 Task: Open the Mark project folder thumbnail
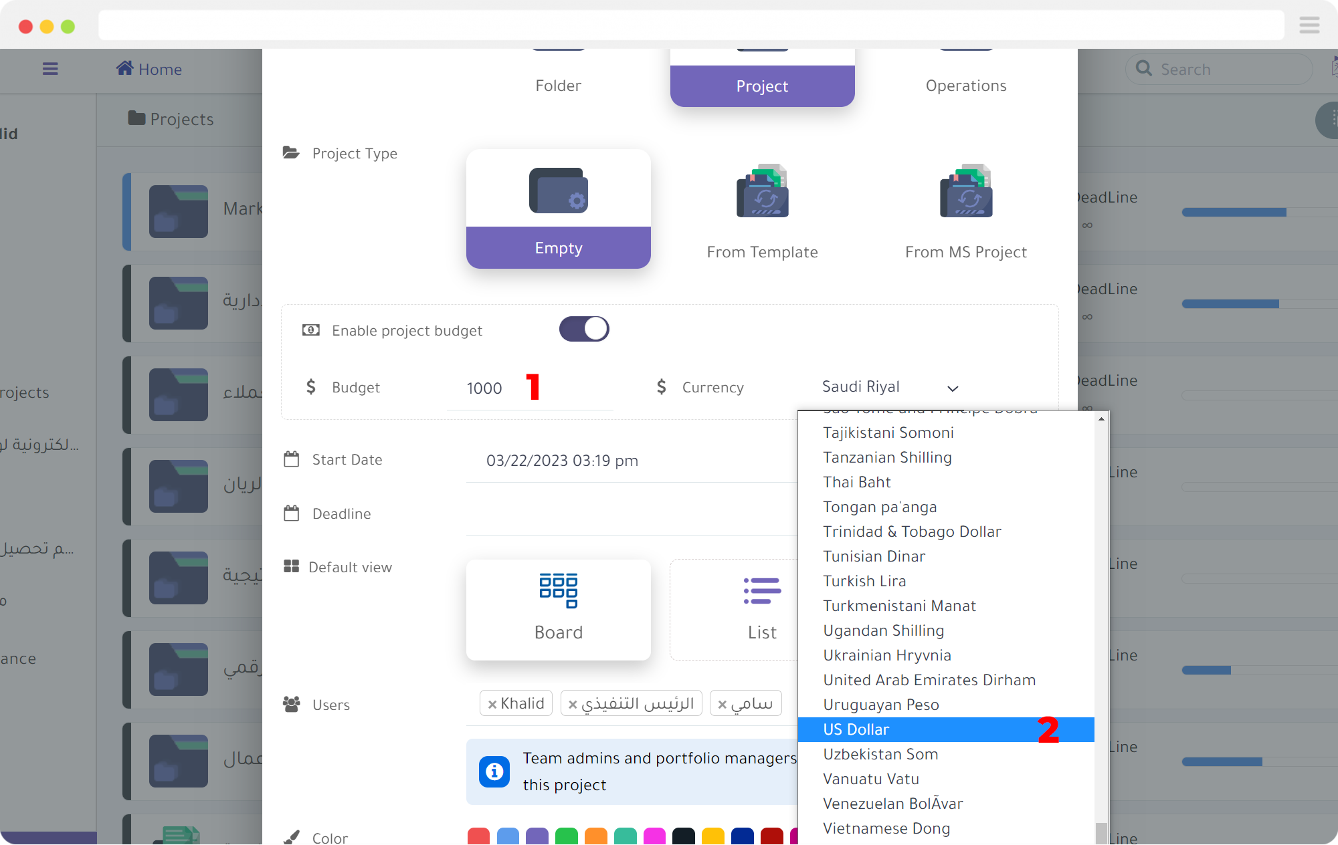point(179,211)
